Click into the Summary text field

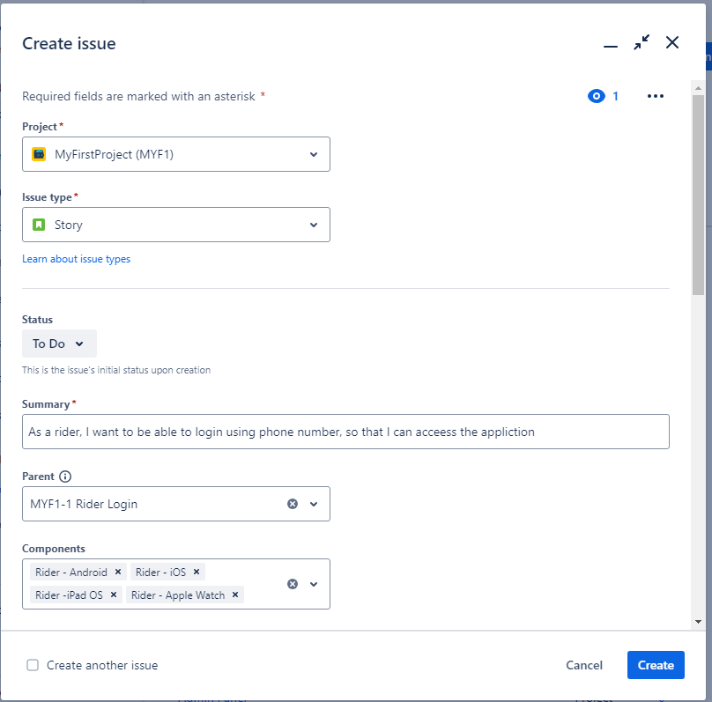click(x=345, y=432)
